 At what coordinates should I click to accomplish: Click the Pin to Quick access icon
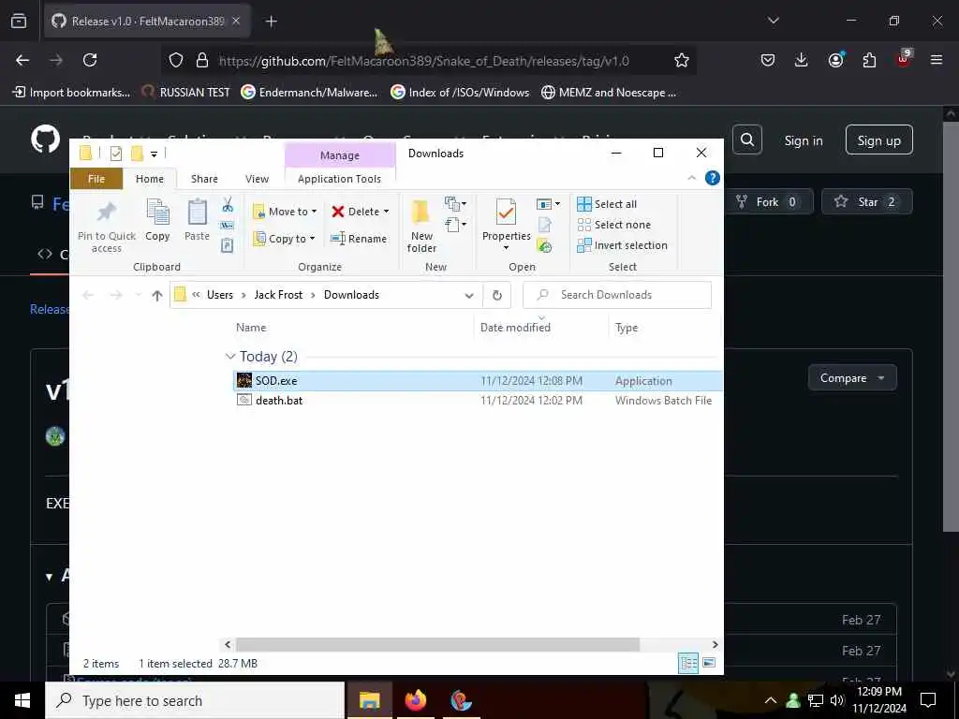107,213
